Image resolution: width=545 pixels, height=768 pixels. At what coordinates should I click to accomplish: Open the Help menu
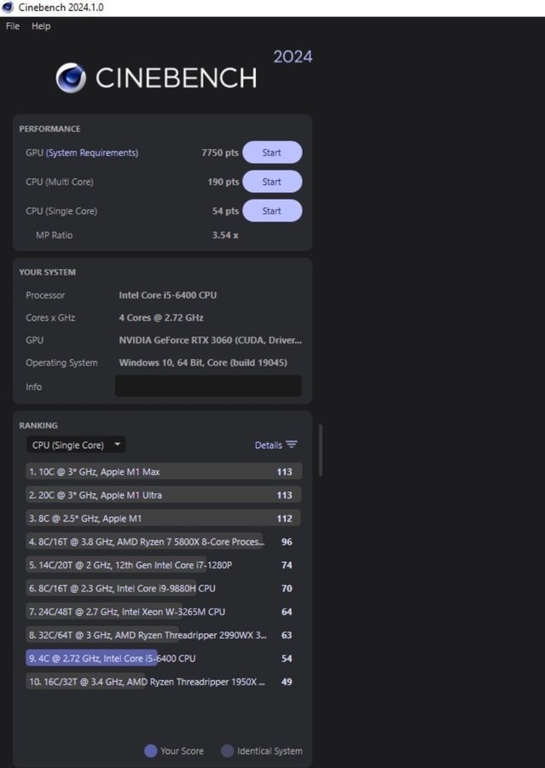(41, 26)
